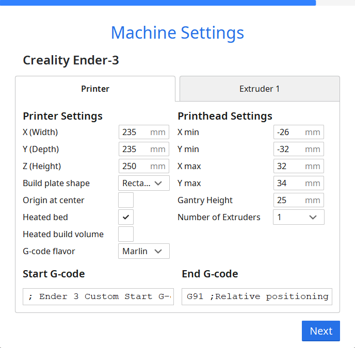Click the Printhead Settings heading
Image resolution: width=355 pixels, height=348 pixels.
click(225, 116)
